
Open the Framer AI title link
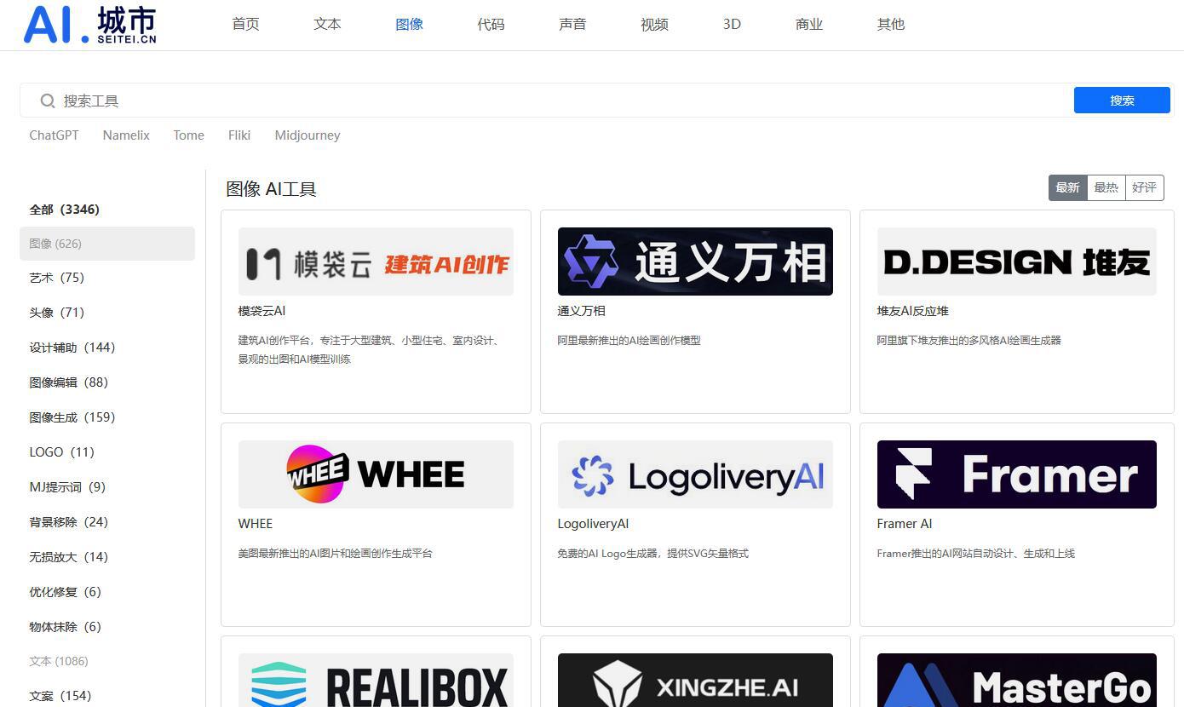(905, 524)
